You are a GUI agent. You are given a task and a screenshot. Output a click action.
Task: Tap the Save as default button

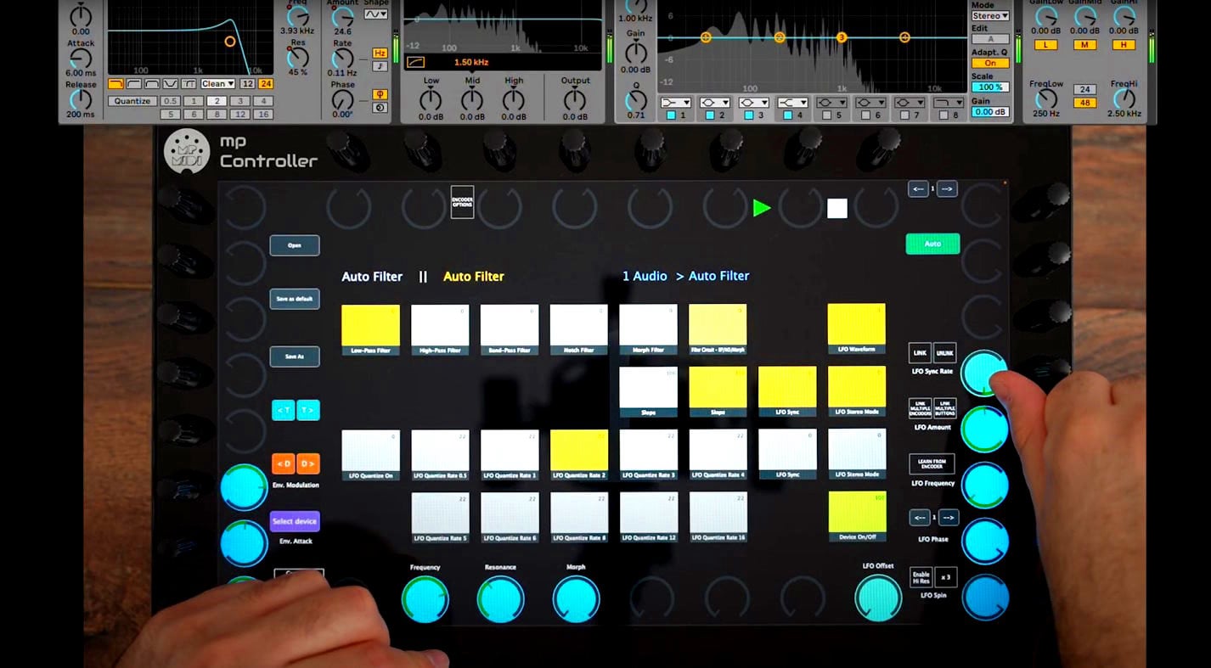[x=295, y=299]
